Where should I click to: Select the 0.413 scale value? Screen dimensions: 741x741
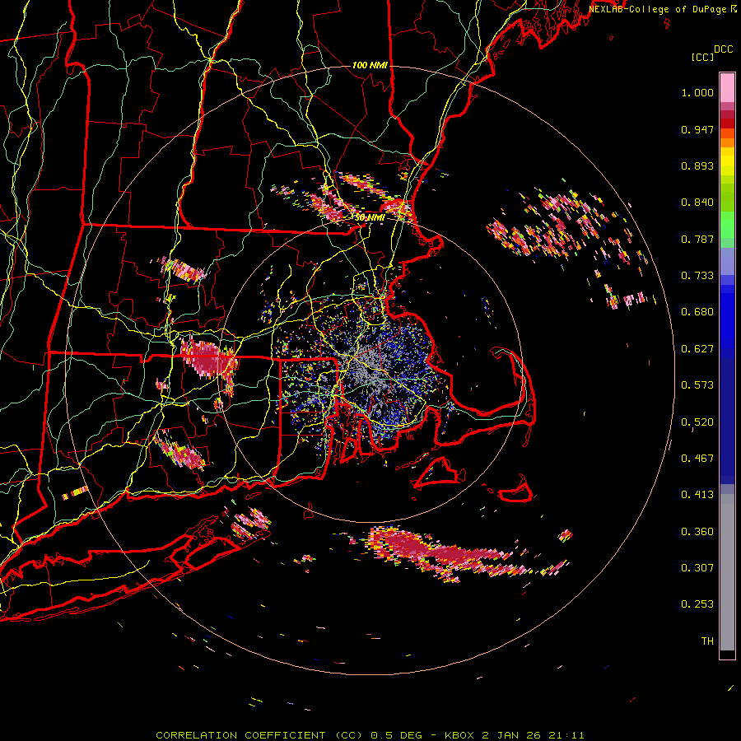point(697,495)
